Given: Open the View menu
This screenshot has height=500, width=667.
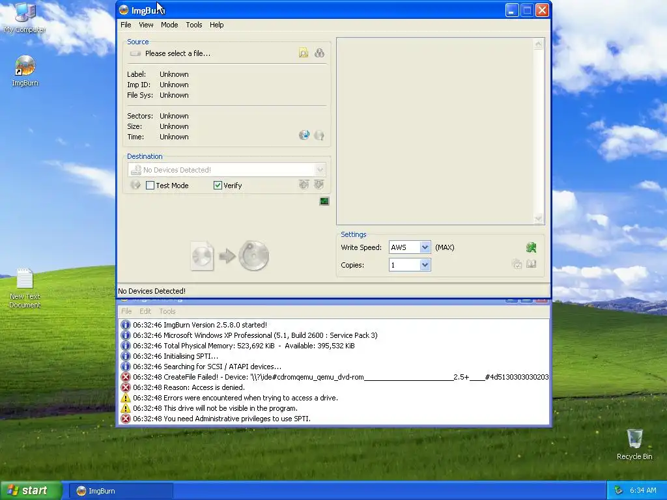Looking at the screenshot, I should click(146, 25).
